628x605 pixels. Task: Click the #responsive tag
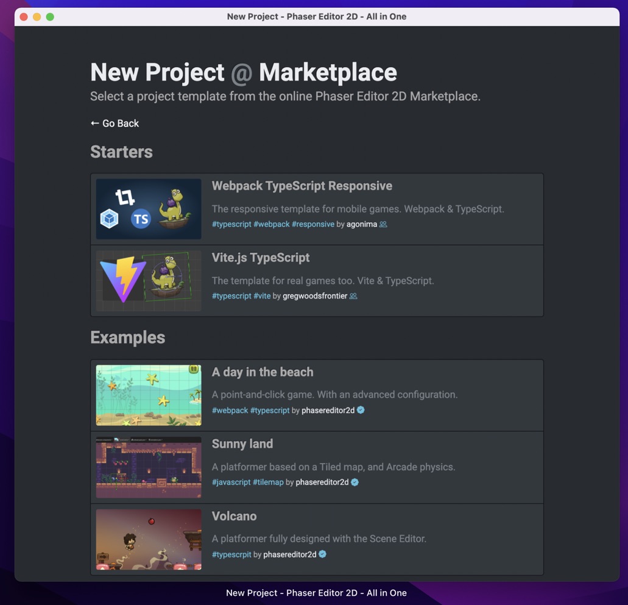coord(313,224)
